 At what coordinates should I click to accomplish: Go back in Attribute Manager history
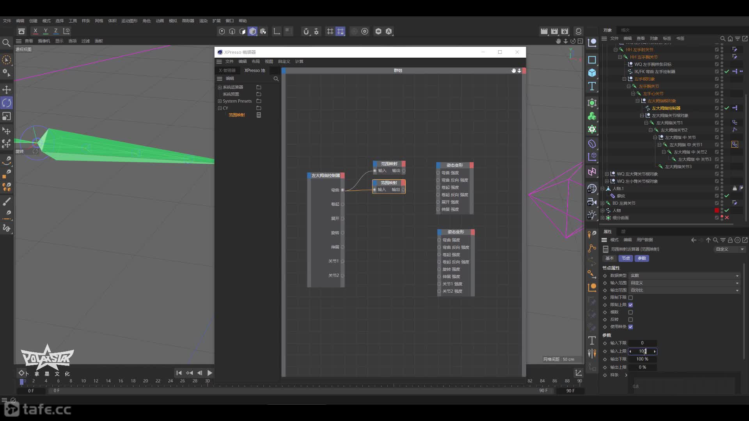click(694, 240)
